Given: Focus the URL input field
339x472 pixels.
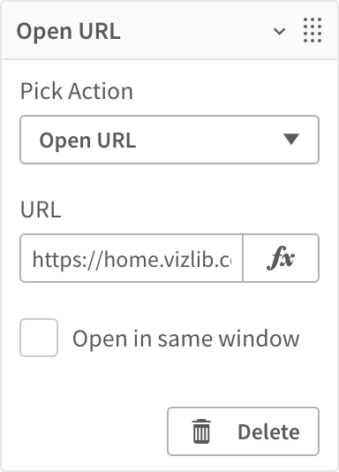Looking at the screenshot, I should coord(132,258).
